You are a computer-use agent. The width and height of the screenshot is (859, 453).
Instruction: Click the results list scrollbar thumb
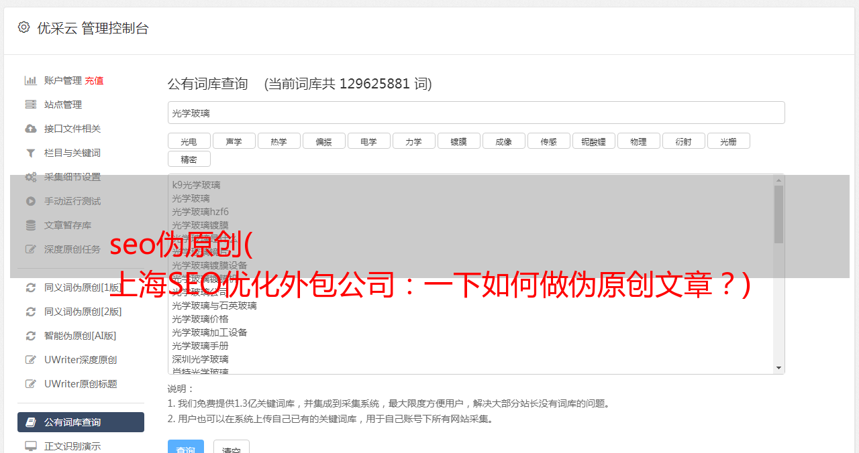point(778,214)
